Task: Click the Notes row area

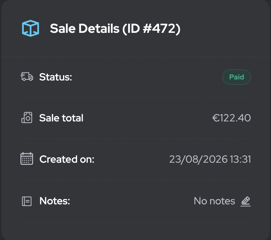Action: [x=135, y=201]
